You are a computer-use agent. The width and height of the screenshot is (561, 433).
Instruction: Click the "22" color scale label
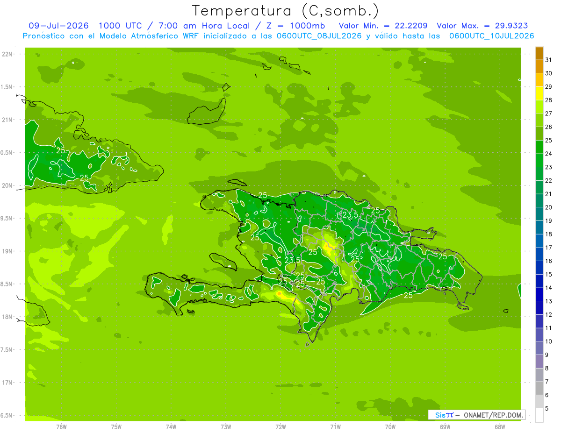click(548, 180)
